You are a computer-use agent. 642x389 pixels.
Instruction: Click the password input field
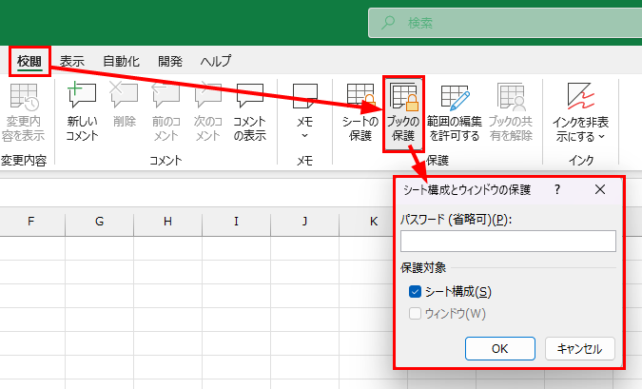(x=508, y=241)
